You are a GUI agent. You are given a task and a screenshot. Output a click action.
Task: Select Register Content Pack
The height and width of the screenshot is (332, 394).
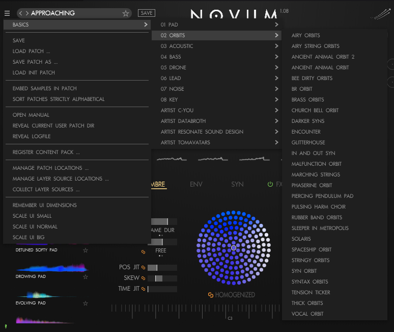click(77, 152)
